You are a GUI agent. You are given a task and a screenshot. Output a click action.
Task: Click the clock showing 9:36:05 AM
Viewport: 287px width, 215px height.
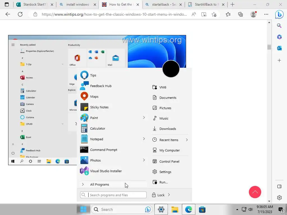pyautogui.click(x=265, y=207)
